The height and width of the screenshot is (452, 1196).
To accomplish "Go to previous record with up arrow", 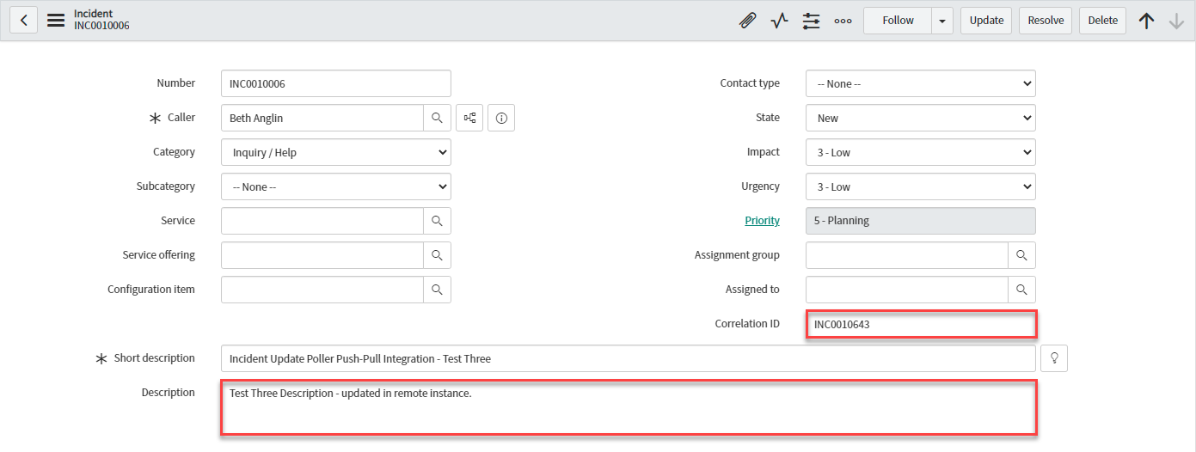I will coord(1146,21).
